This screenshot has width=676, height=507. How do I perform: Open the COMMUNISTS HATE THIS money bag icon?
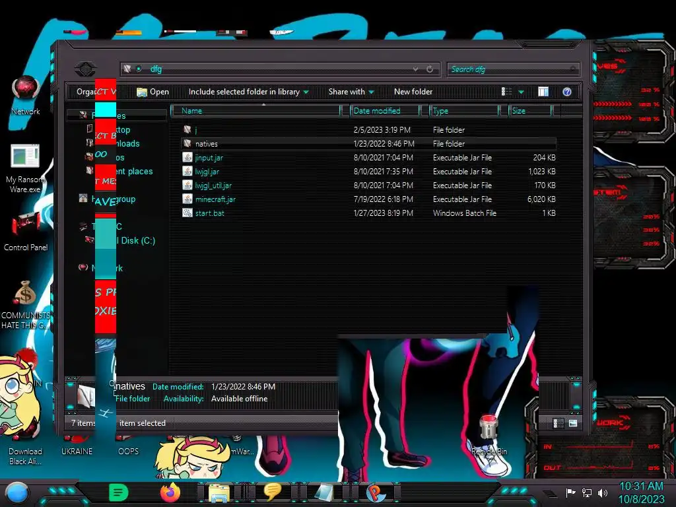coord(26,305)
